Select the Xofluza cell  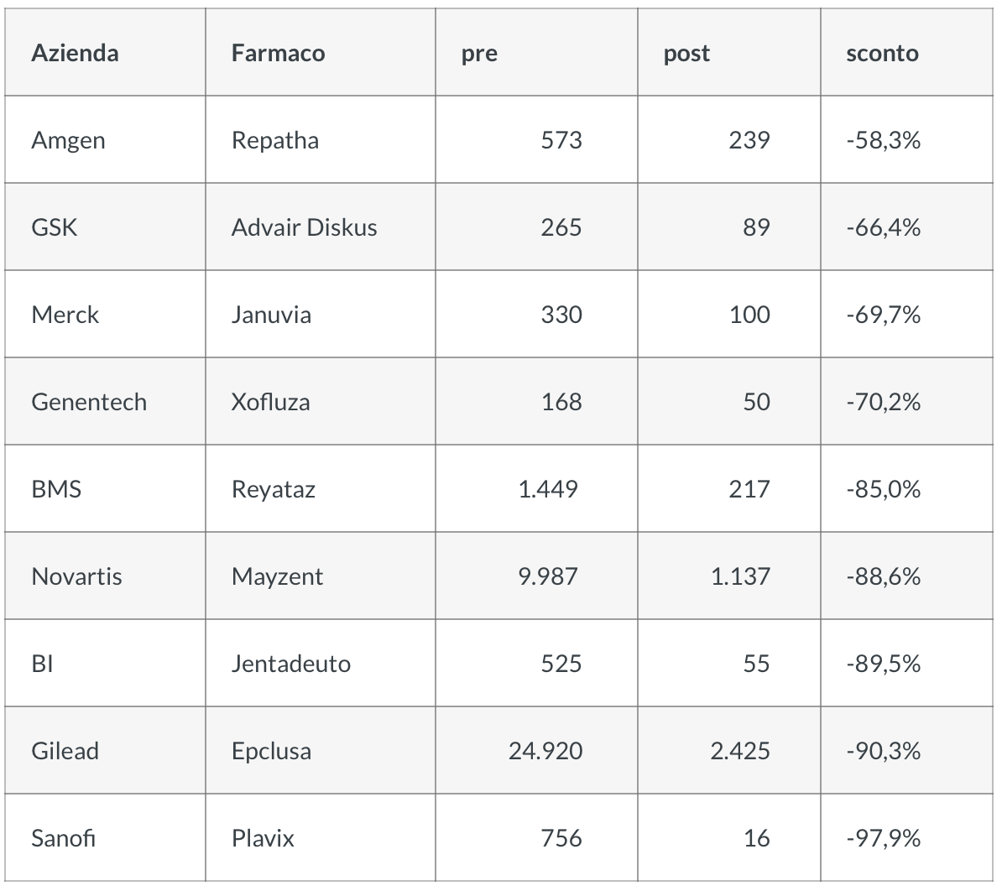coord(270,402)
